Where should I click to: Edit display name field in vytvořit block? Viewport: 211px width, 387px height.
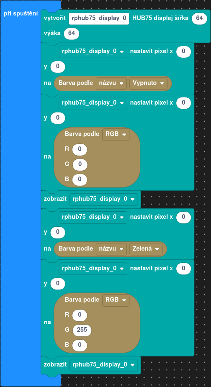pyautogui.click(x=99, y=18)
